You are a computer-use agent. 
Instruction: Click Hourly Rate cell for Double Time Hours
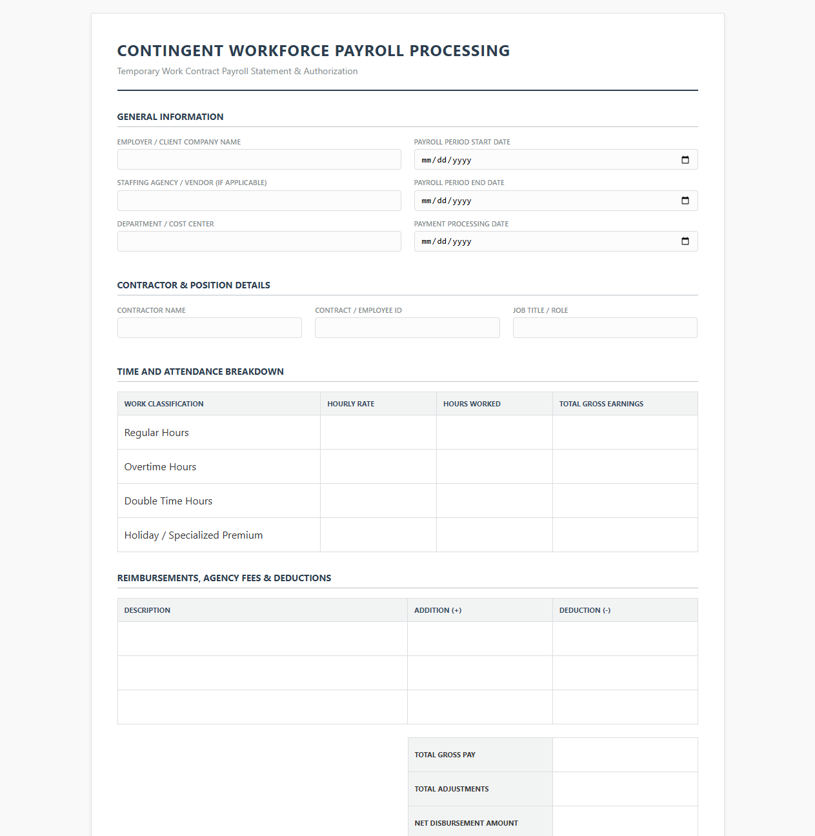[x=378, y=501]
